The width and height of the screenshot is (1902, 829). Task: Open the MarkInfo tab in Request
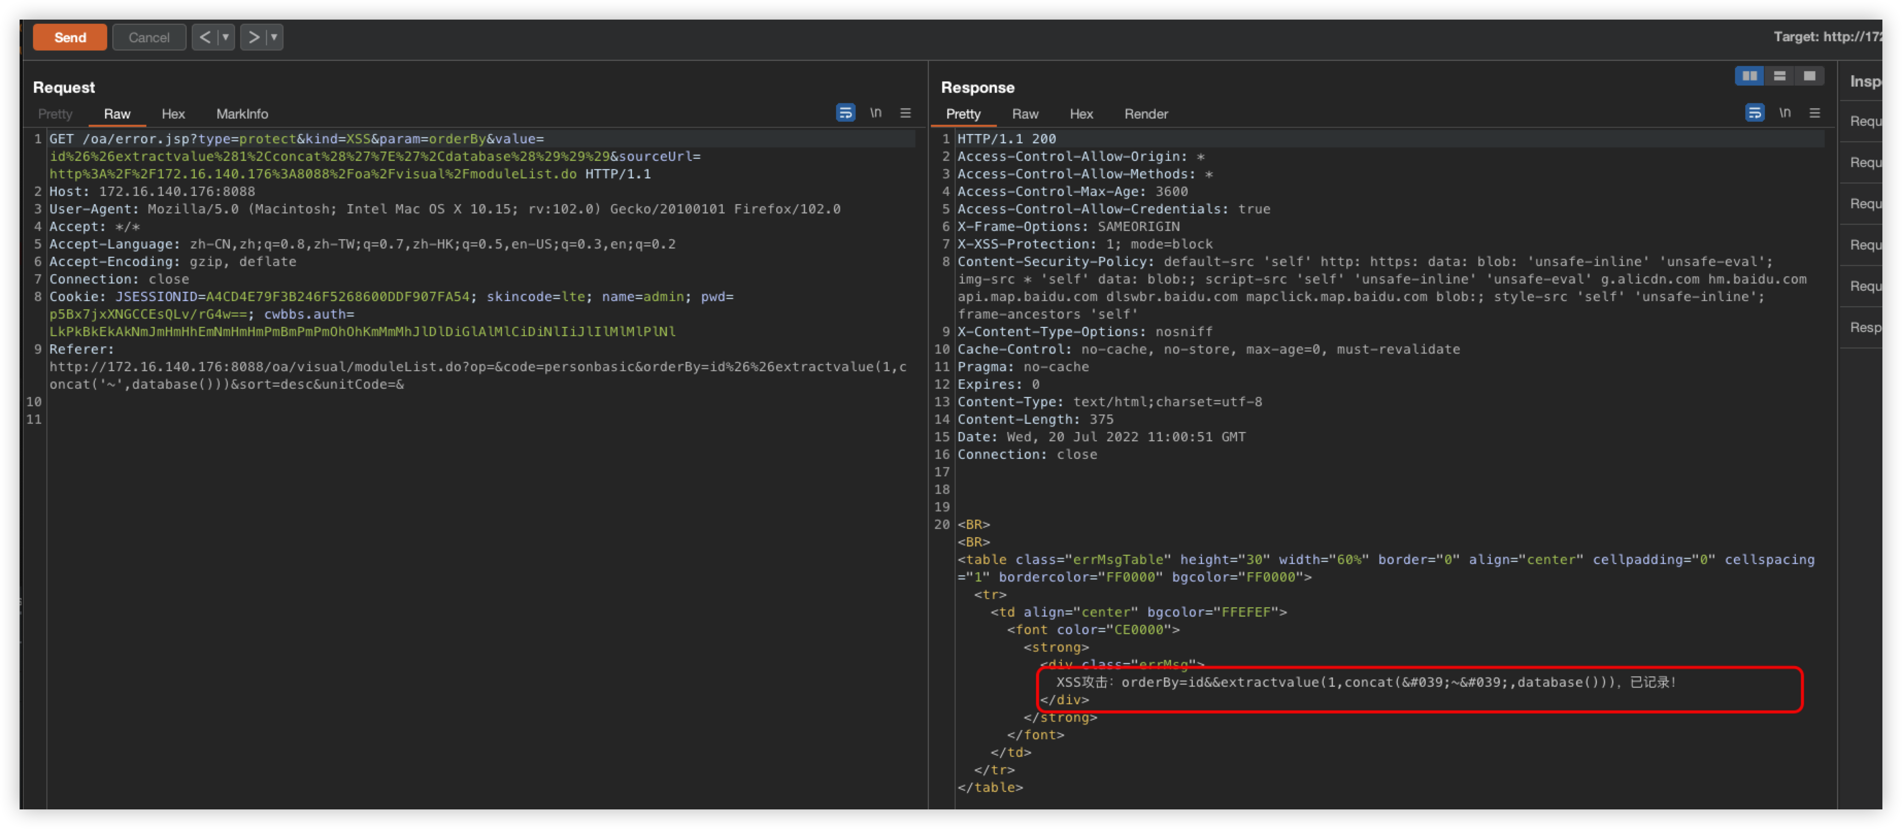(x=242, y=114)
